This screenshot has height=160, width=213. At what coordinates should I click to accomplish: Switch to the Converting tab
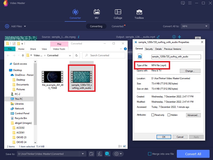(x=96, y=26)
